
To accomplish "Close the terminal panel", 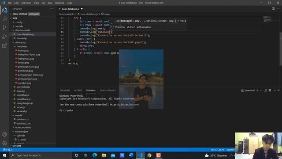I will coord(279,90).
